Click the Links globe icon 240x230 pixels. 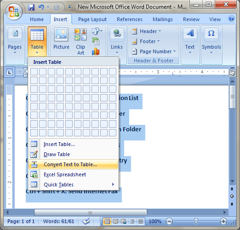click(117, 34)
